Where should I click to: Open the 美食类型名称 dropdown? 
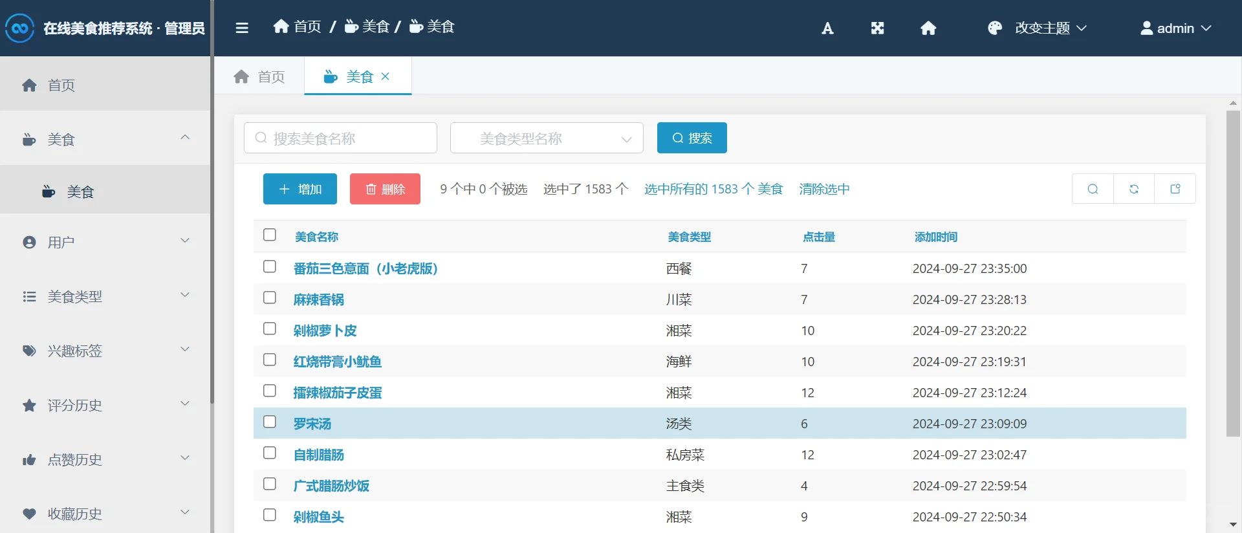(547, 138)
